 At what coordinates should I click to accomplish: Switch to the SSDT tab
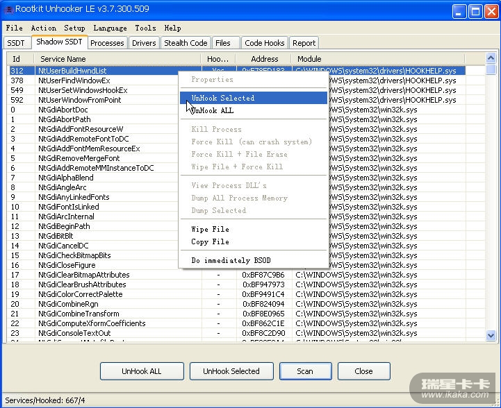point(15,43)
